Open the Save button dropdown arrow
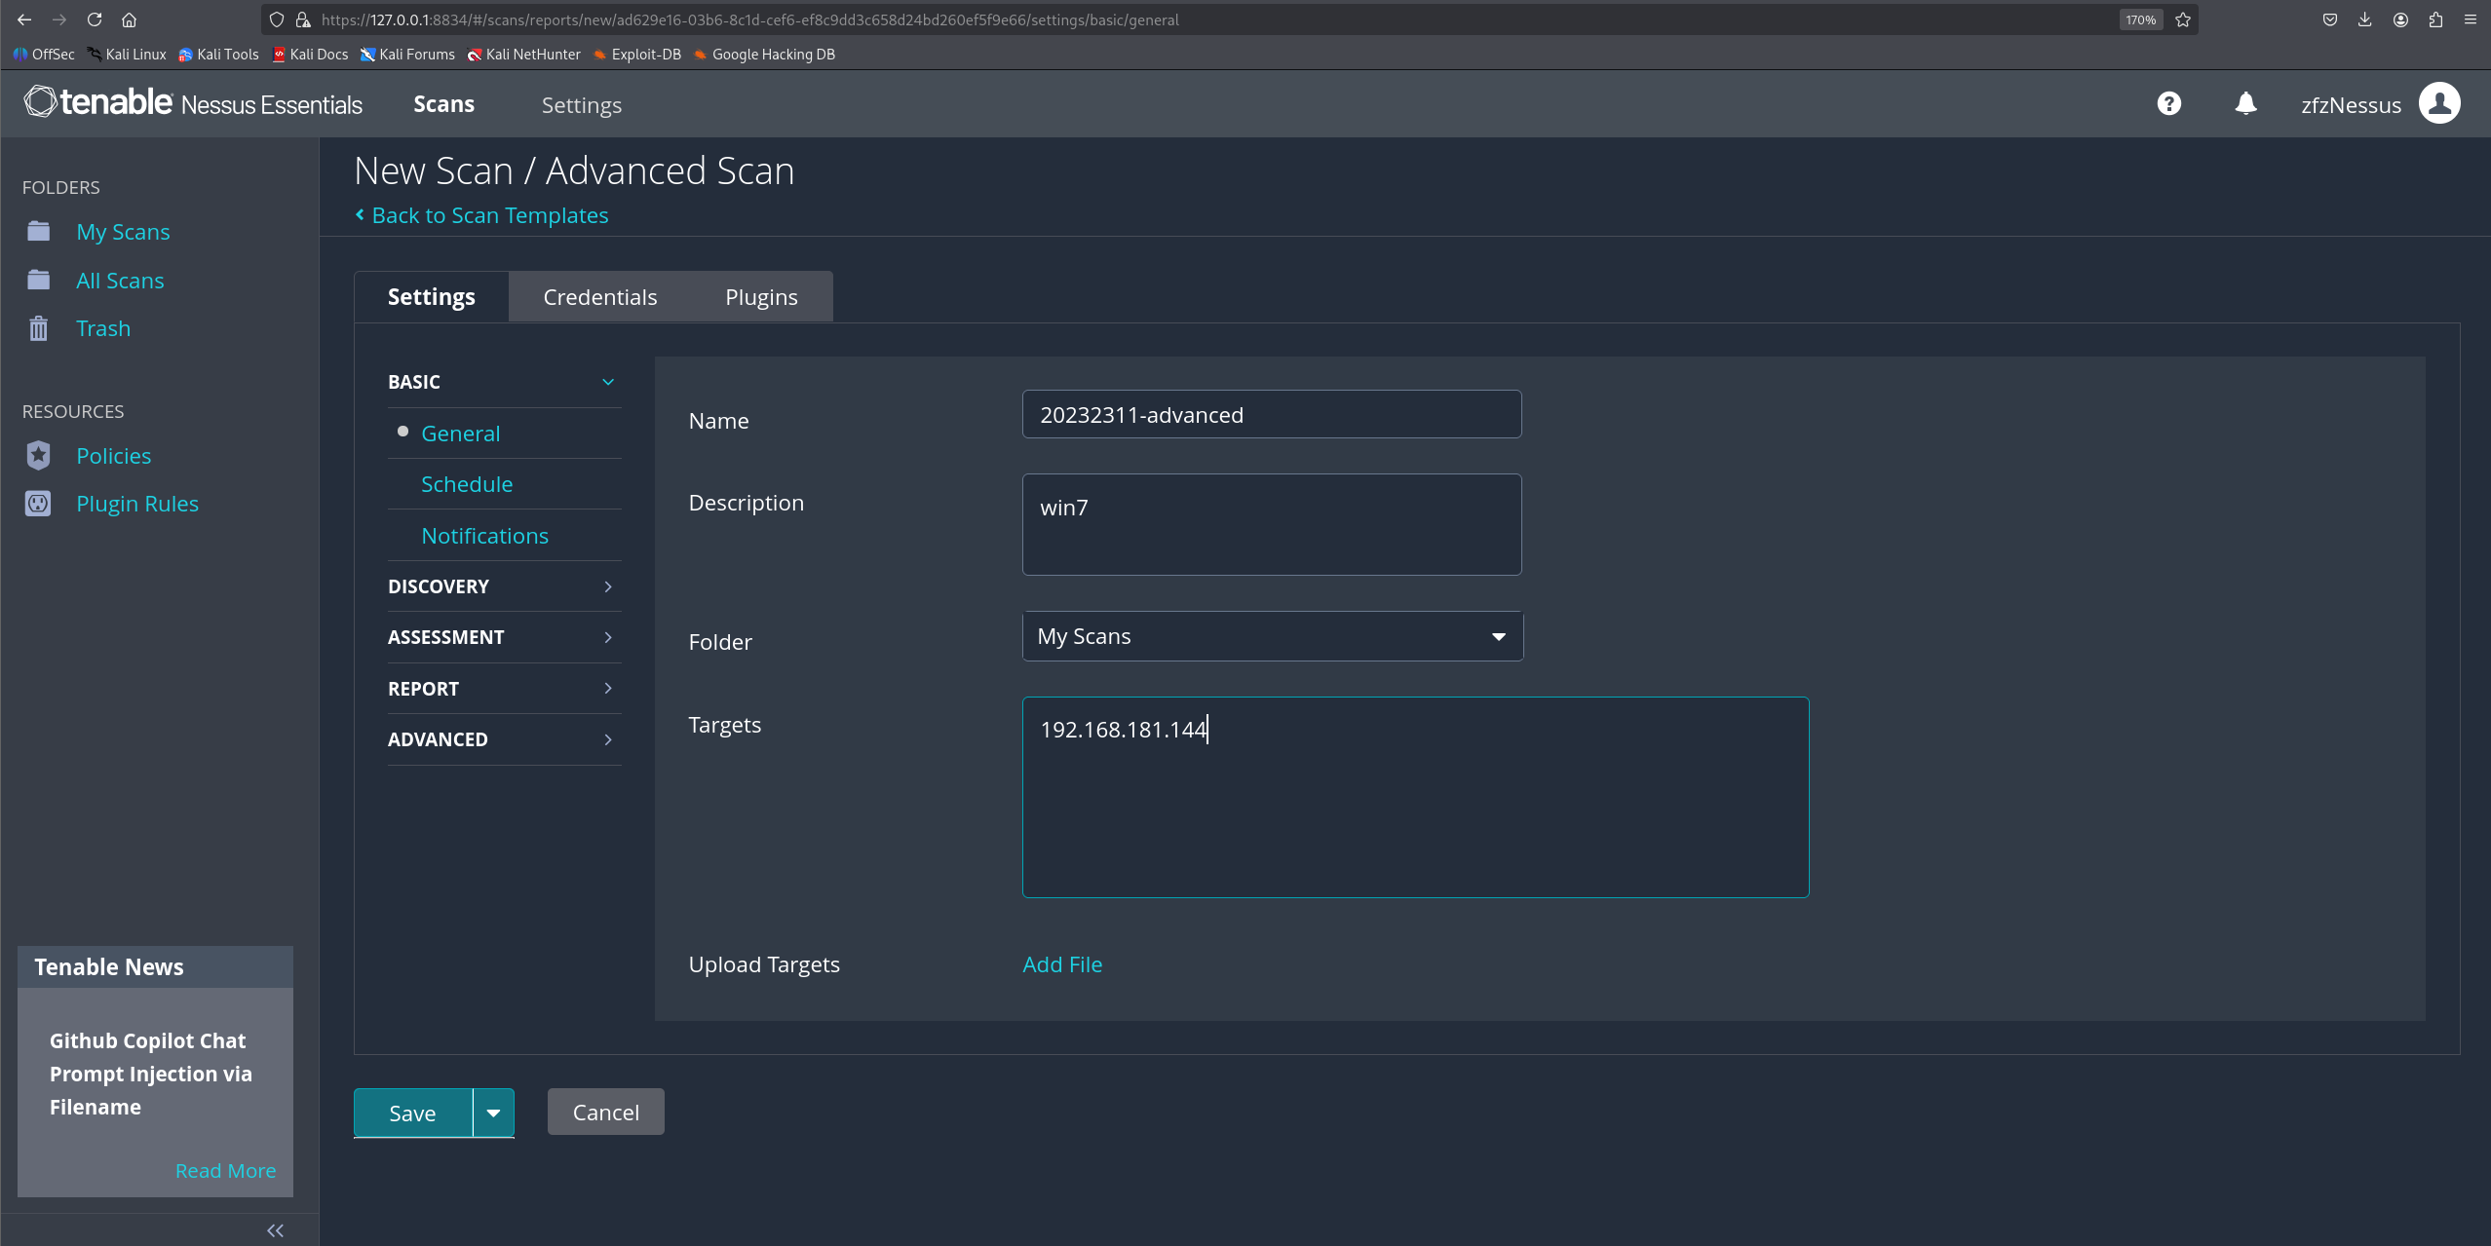2491x1246 pixels. pos(493,1113)
